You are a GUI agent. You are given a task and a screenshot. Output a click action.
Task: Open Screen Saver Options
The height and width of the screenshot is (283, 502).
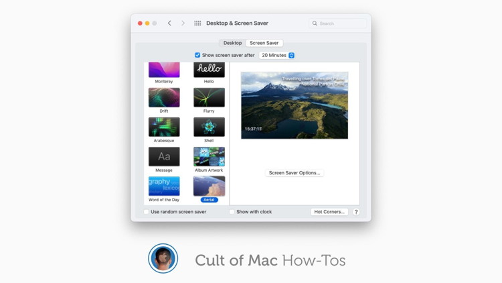[295, 172]
